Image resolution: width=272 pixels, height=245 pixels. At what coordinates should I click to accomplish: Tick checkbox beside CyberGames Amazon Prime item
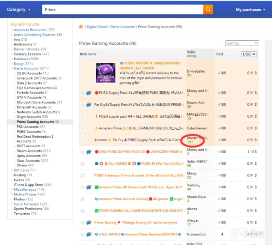tap(83, 128)
